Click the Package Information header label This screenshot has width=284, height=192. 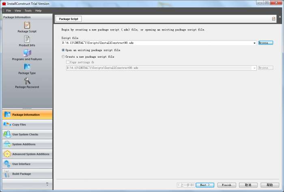(17, 17)
